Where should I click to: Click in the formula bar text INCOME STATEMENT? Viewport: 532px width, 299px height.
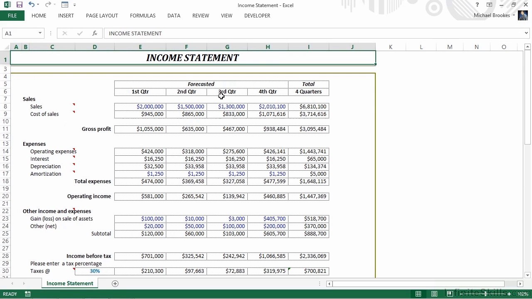[135, 33]
